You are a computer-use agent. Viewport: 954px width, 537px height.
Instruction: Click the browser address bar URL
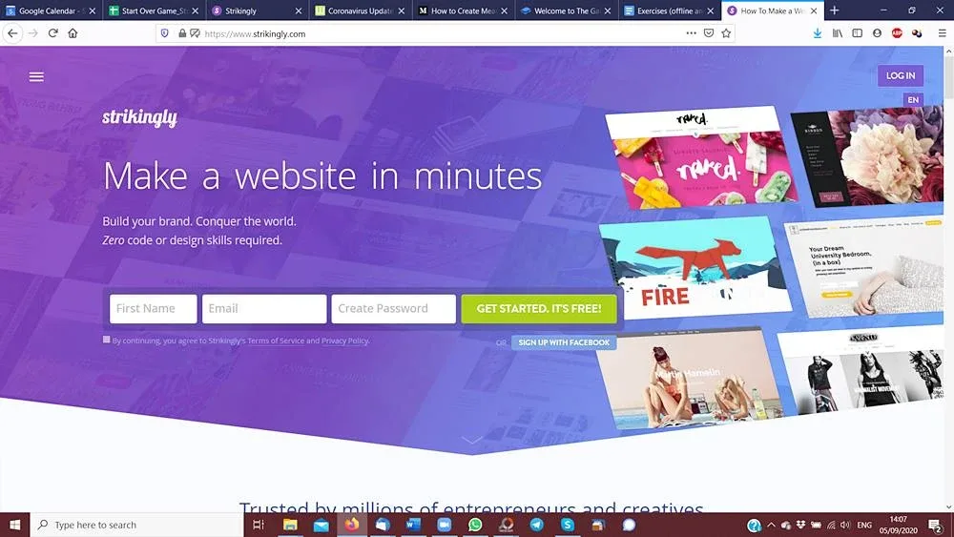click(256, 34)
